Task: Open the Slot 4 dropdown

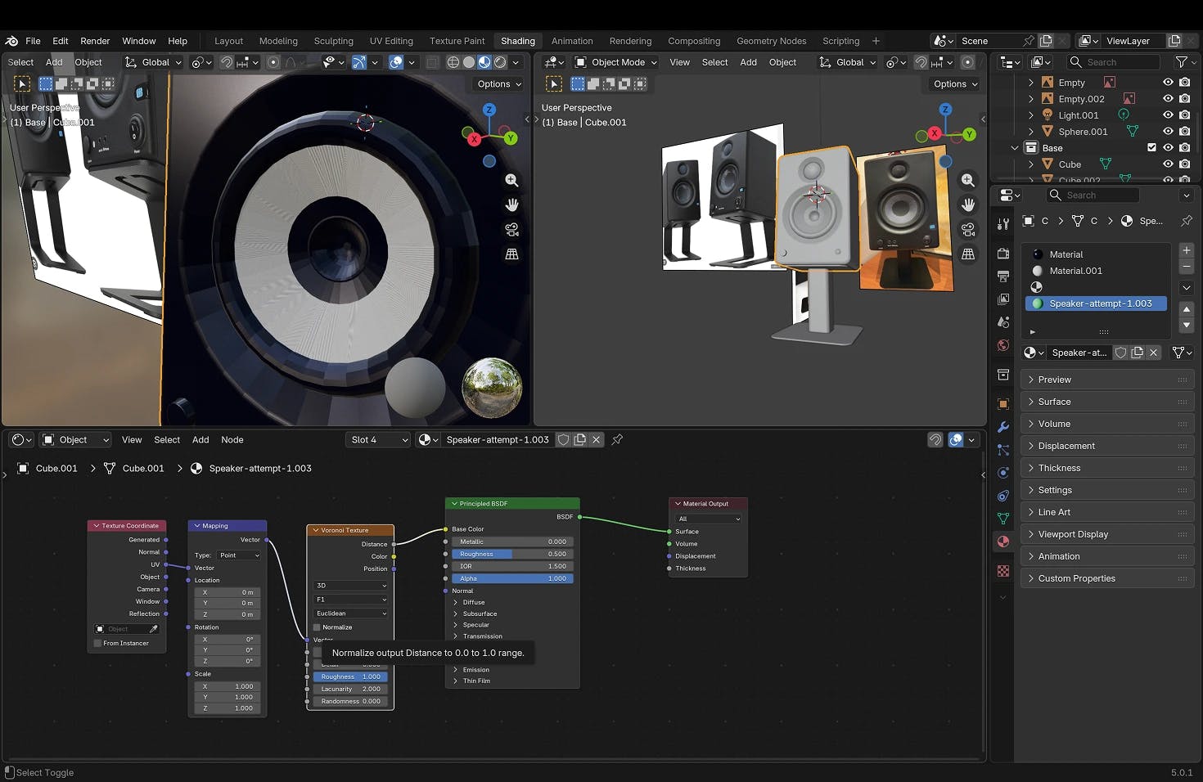Action: 378,440
